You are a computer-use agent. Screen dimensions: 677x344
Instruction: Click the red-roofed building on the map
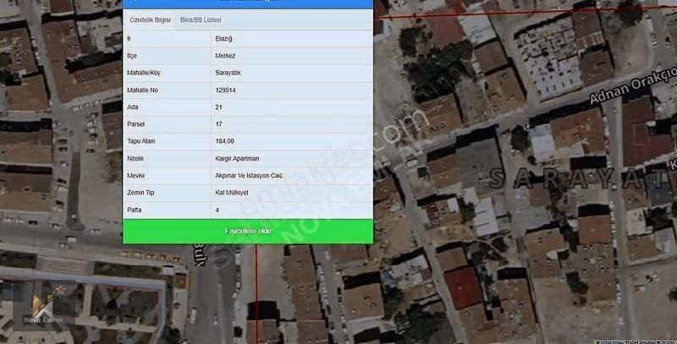coord(464,287)
